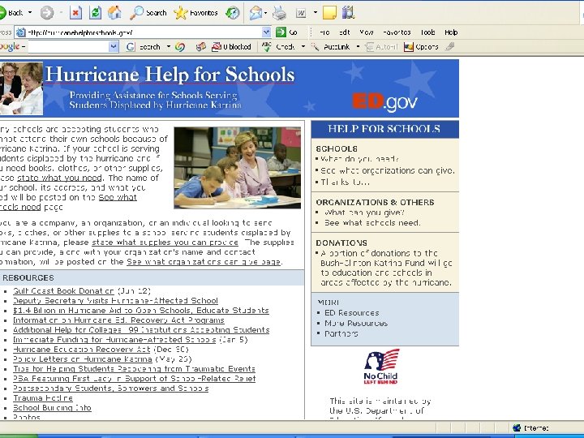The height and width of the screenshot is (438, 584).
Task: Open 'See what schools need.' sidebar link
Action: pyautogui.click(x=372, y=223)
